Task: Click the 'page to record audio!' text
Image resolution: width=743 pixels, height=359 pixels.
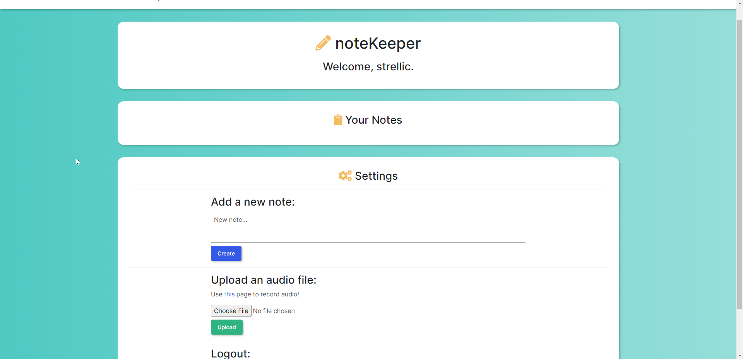Action: tap(268, 294)
